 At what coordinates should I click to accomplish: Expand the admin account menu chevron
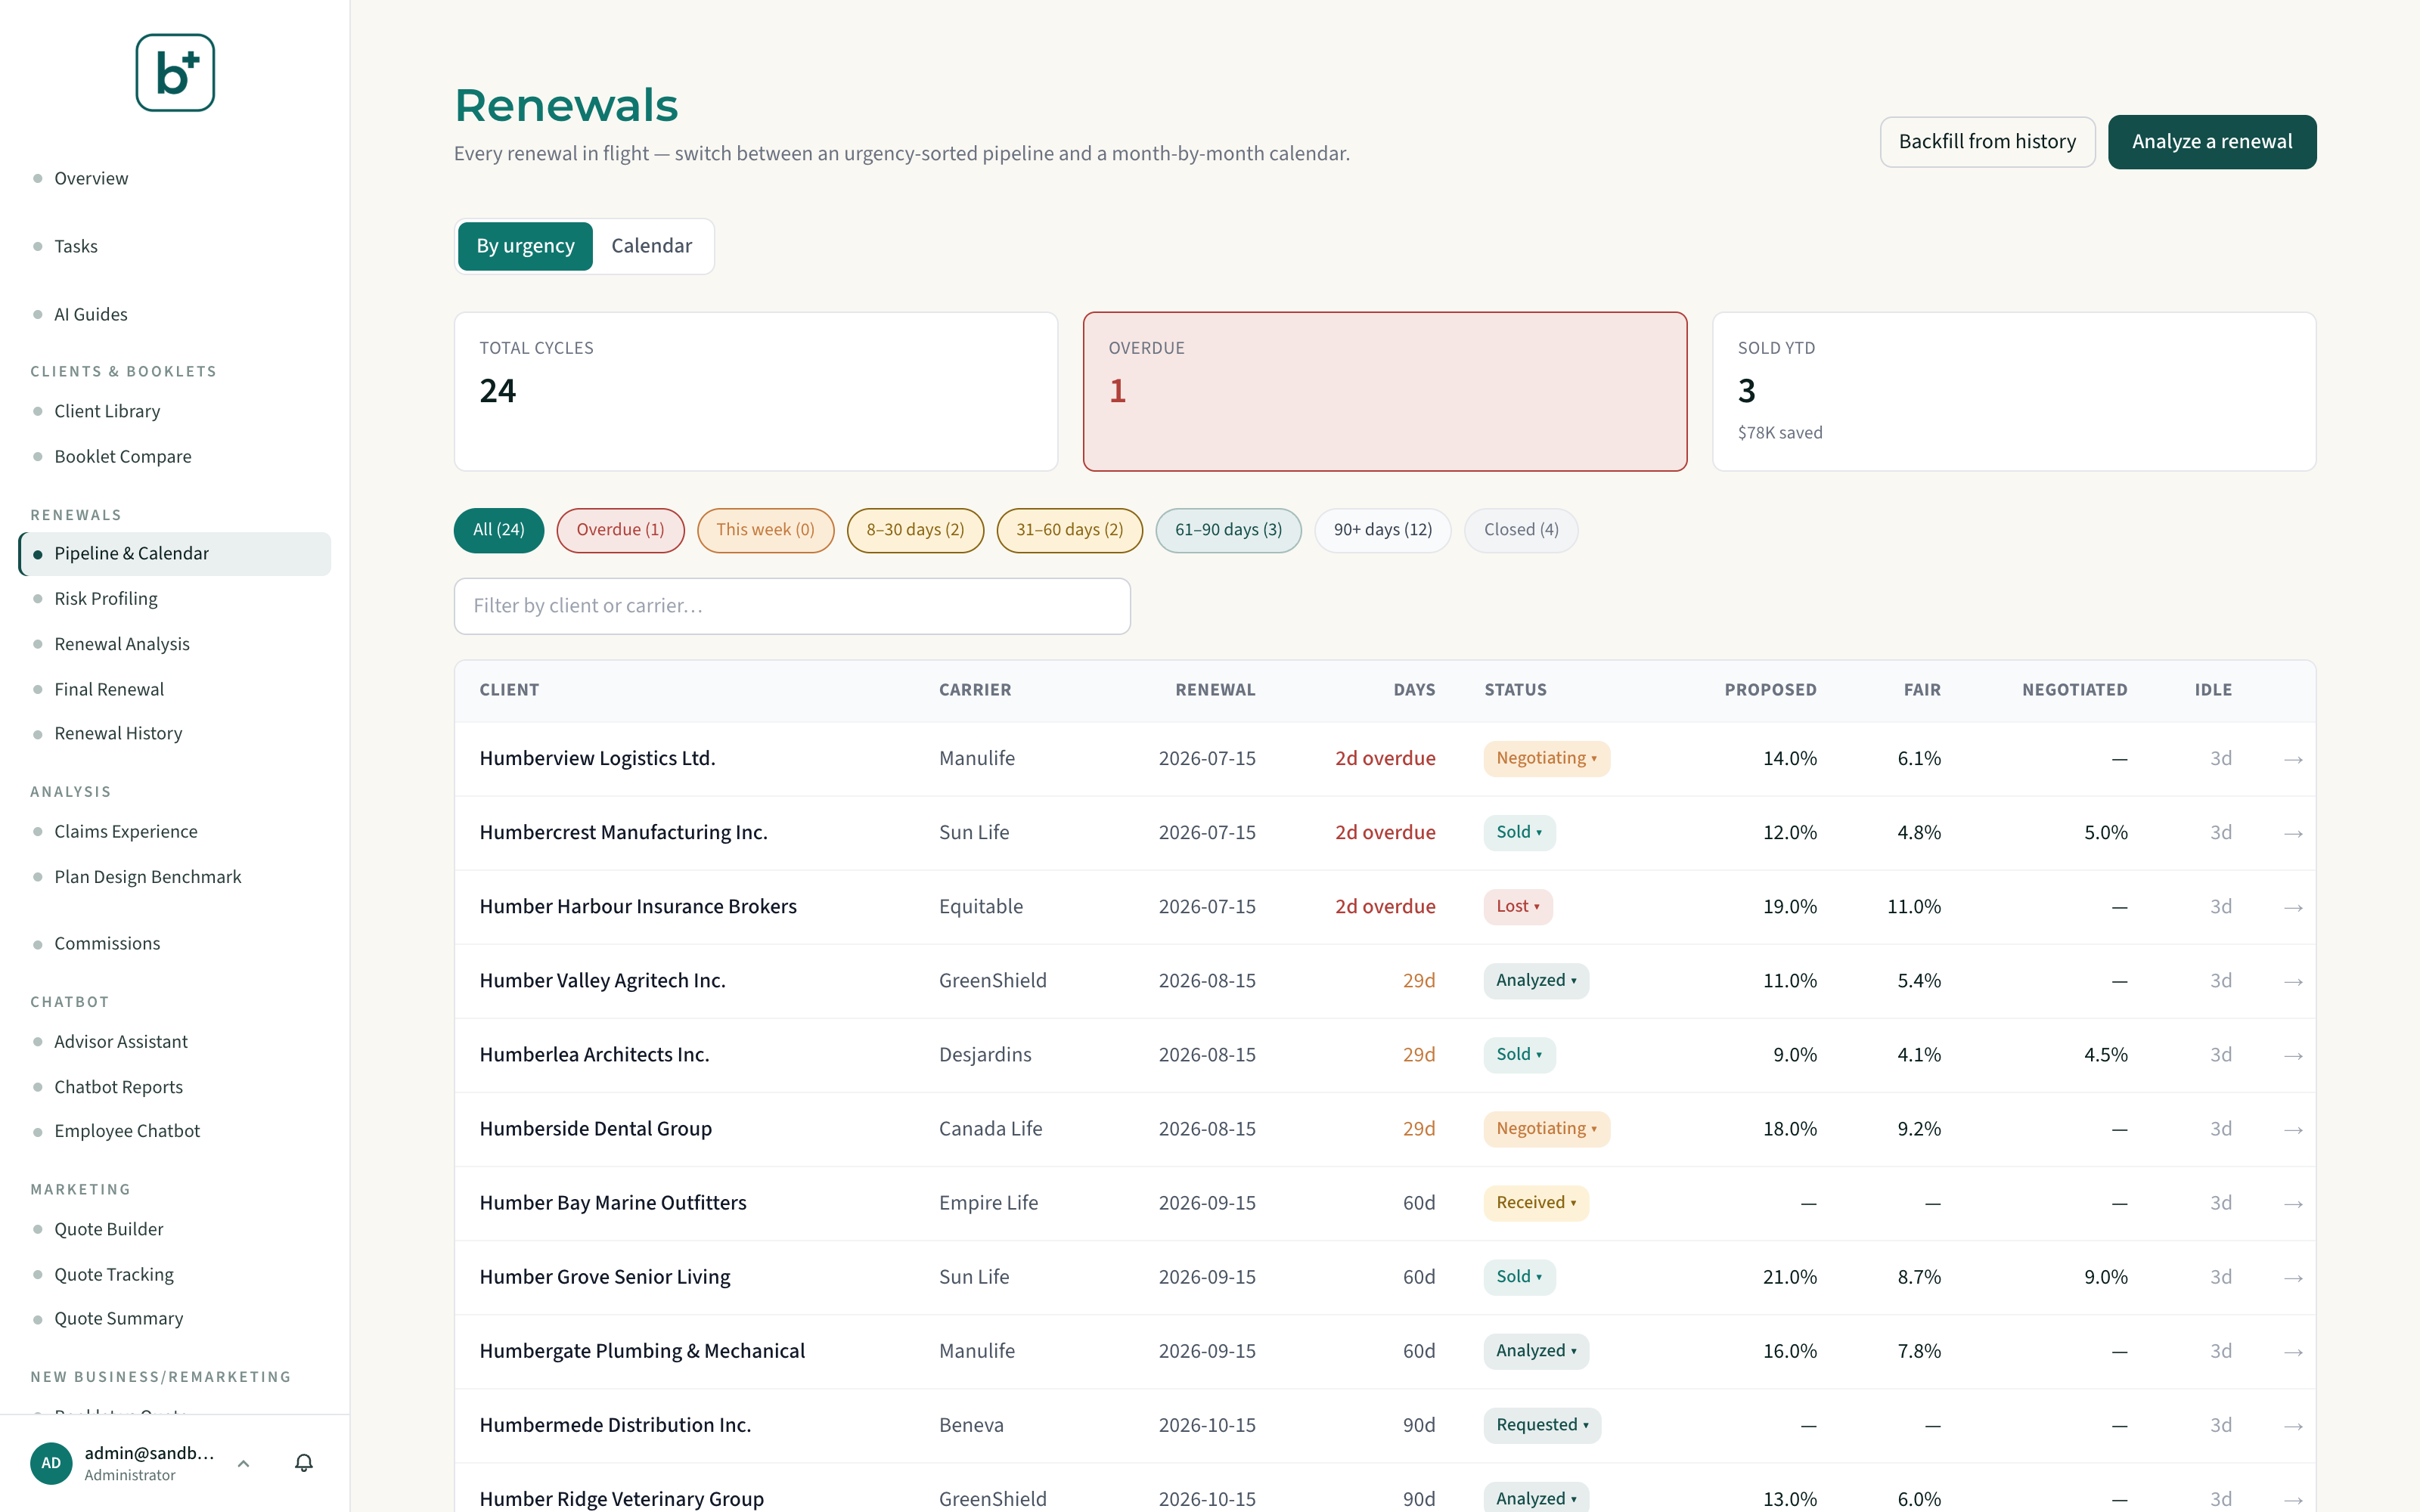[x=243, y=1463]
